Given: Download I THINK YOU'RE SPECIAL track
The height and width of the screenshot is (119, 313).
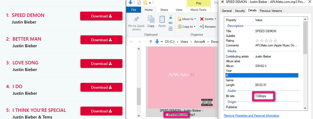Looking at the screenshot, I should click(x=101, y=111).
